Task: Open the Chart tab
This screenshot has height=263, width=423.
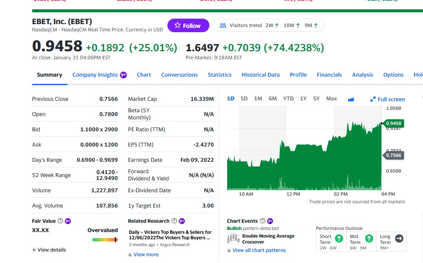Action: coord(144,75)
